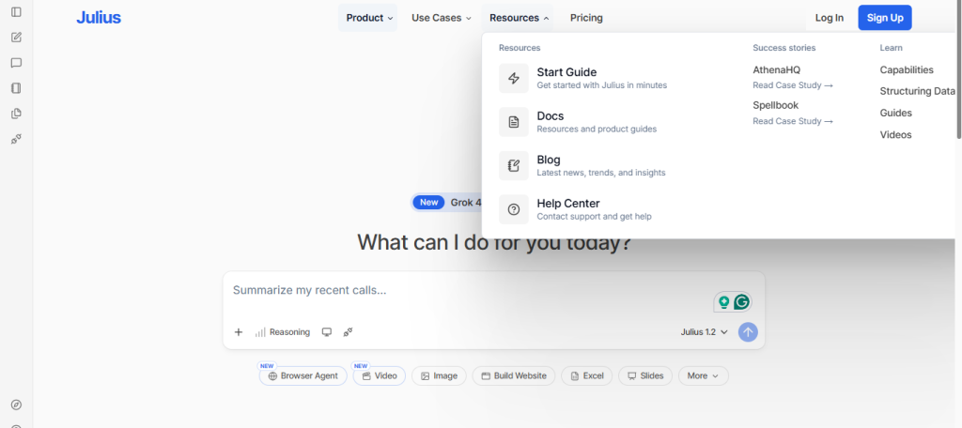
Task: Click the Blog notebook icon
Action: (514, 165)
